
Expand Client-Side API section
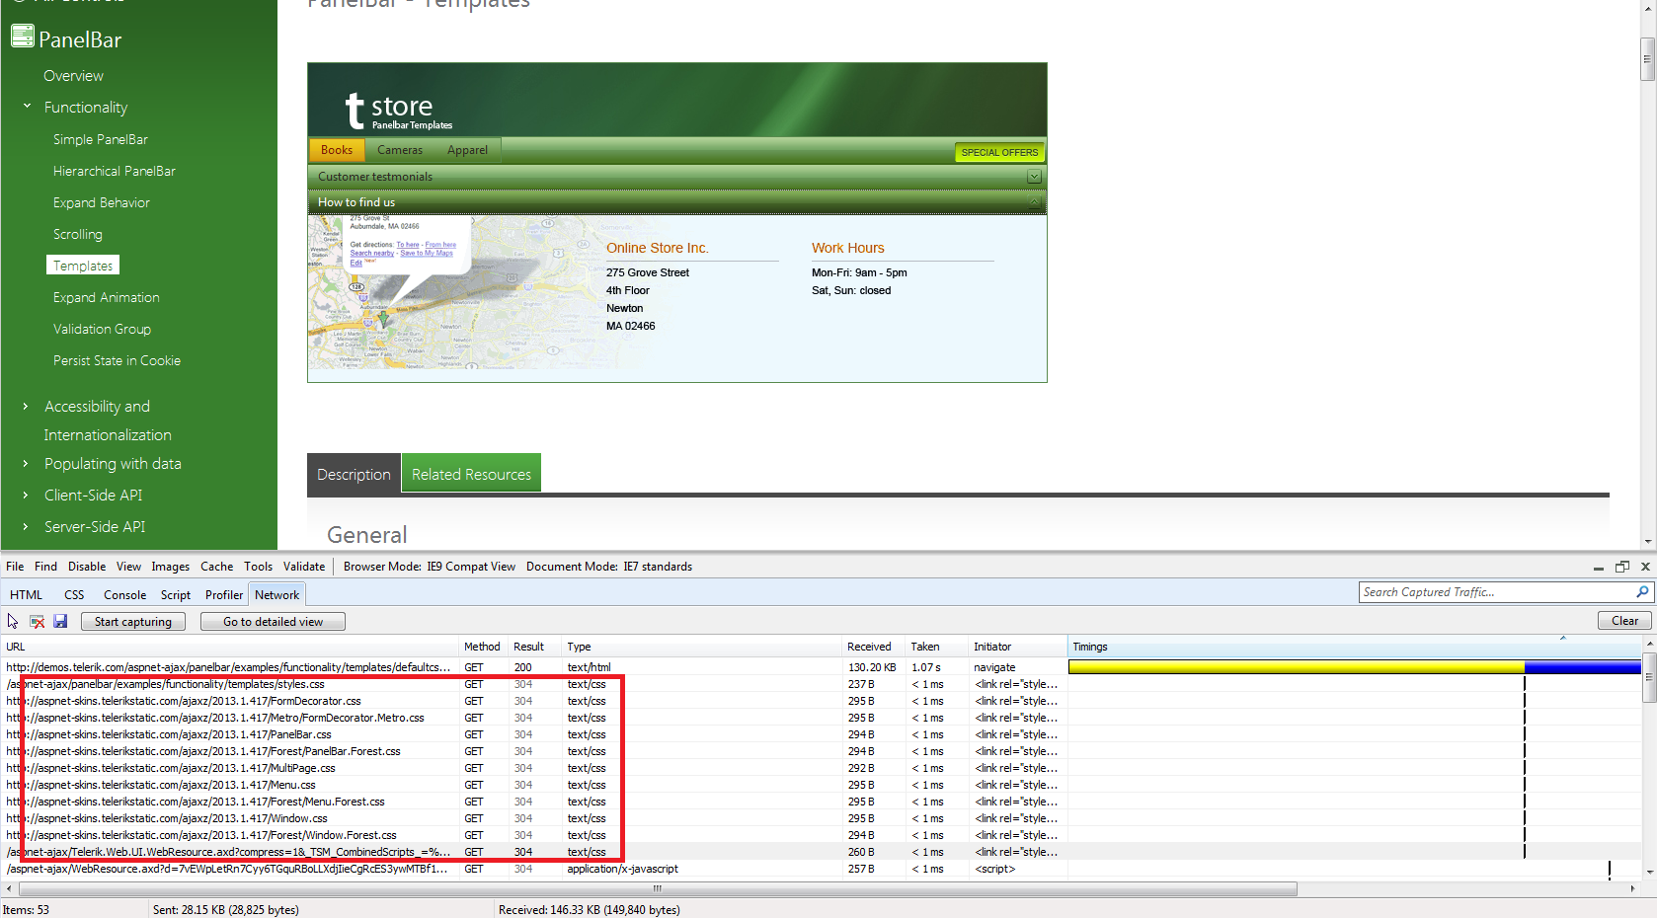click(x=26, y=496)
